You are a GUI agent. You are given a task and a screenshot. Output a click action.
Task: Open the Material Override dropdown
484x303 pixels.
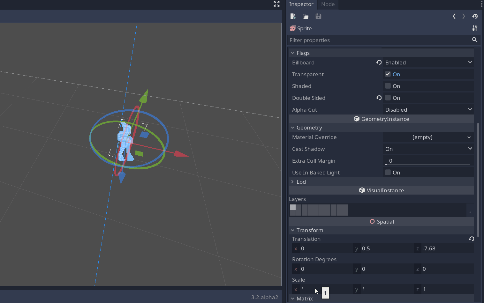point(428,137)
